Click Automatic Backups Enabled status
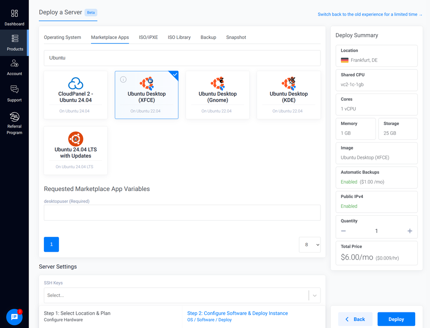430x328 pixels. pos(349,182)
